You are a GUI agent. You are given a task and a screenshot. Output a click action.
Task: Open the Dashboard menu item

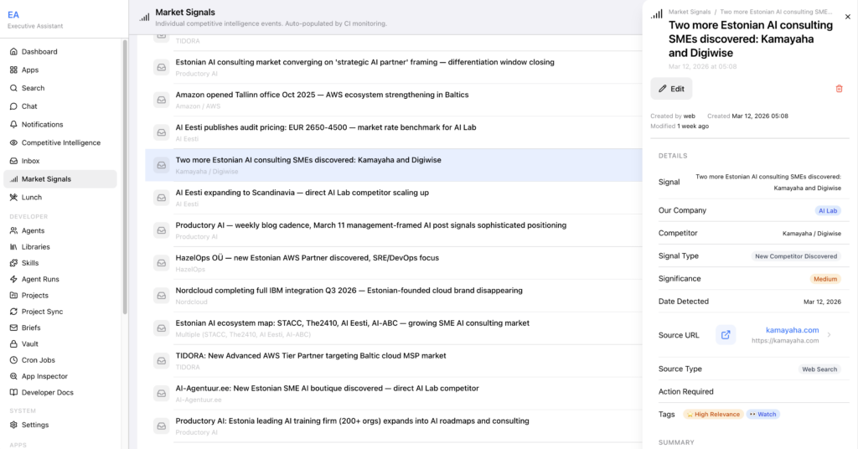(39, 52)
